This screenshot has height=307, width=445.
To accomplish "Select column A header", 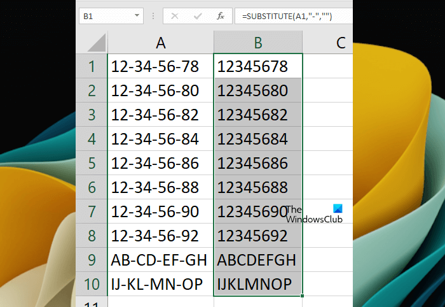I will 161,43.
